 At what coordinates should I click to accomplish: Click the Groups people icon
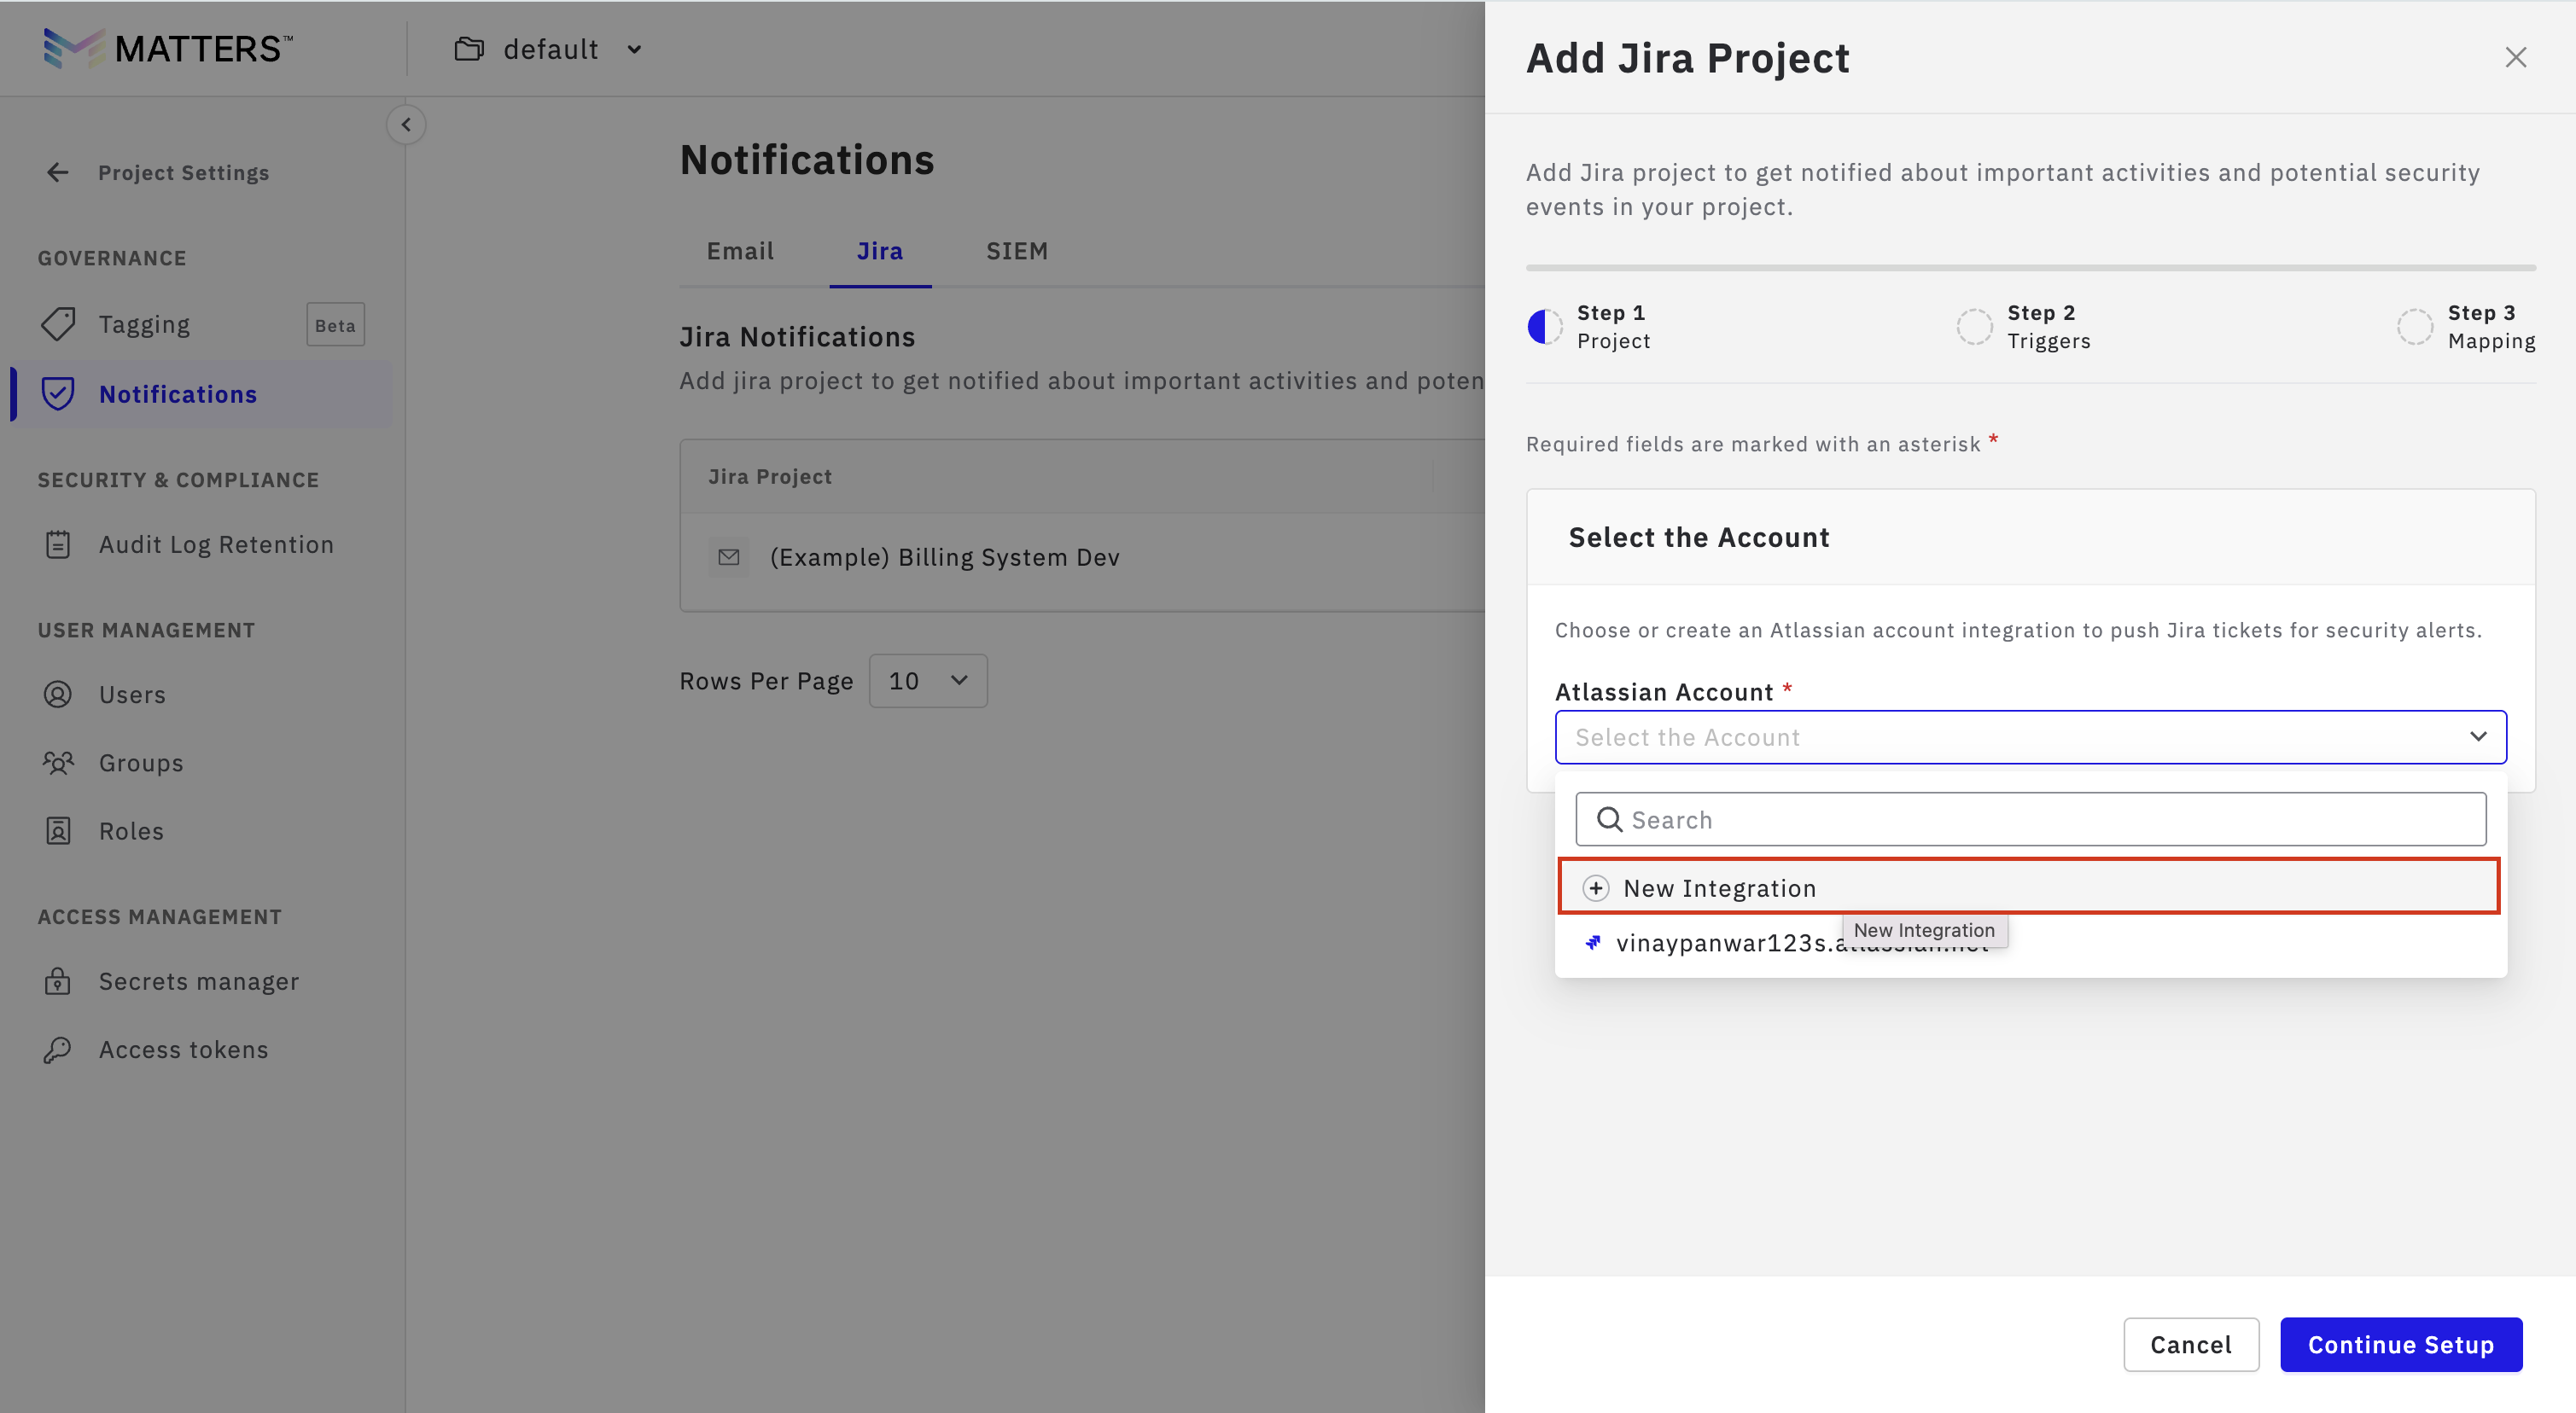click(x=58, y=763)
